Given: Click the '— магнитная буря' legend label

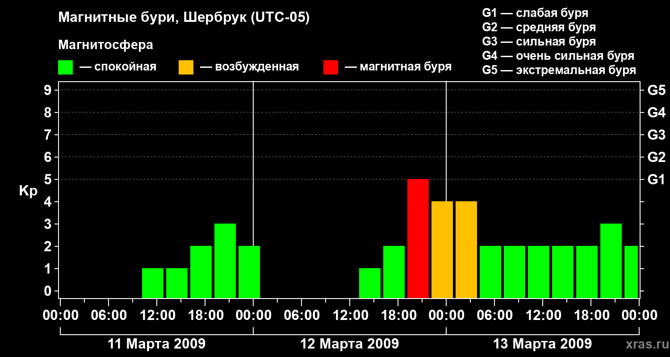Looking at the screenshot, I should click(398, 67).
